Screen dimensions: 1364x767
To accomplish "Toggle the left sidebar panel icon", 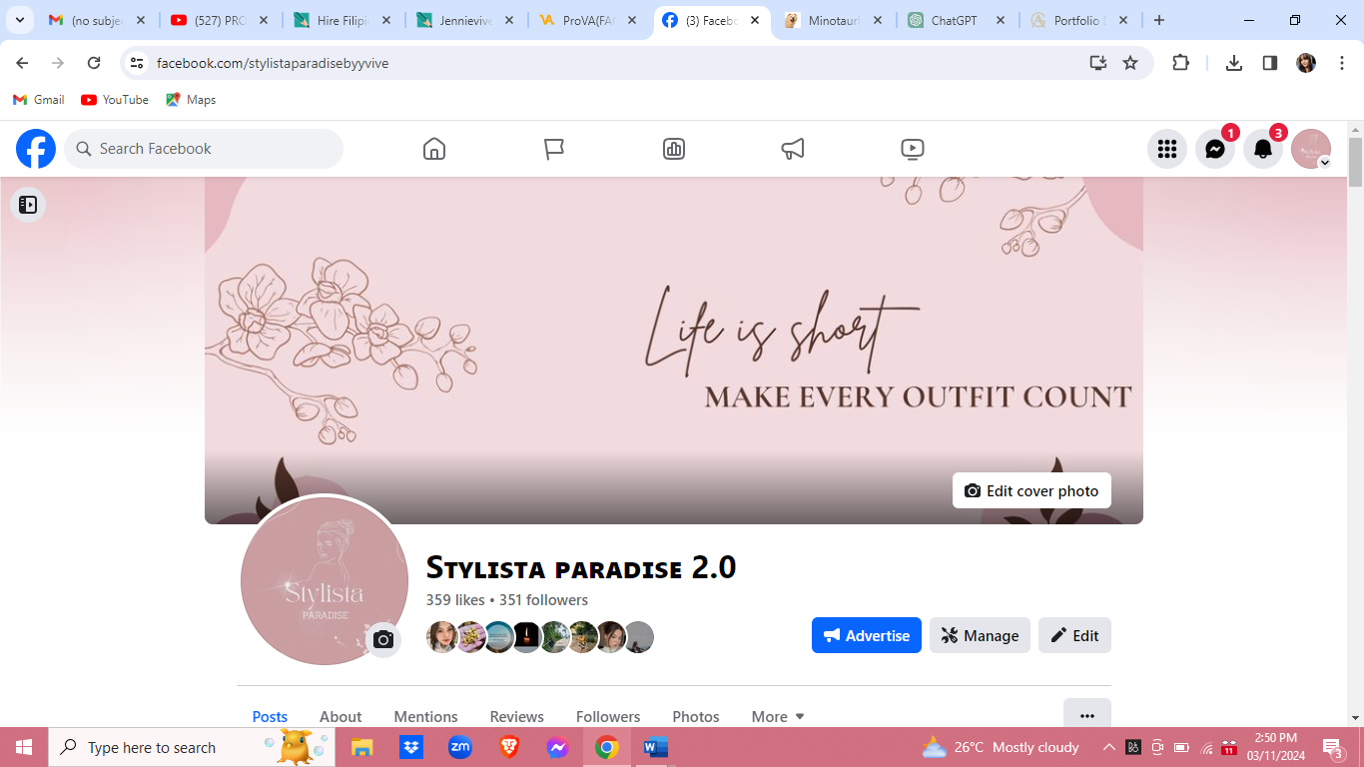I will pos(28,205).
